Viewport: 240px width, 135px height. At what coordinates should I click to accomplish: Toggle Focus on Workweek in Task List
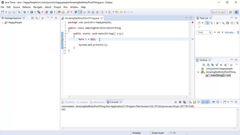pos(217,23)
